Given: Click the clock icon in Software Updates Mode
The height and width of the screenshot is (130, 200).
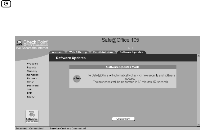Looking at the screenshot, I should pyautogui.click(x=77, y=79).
